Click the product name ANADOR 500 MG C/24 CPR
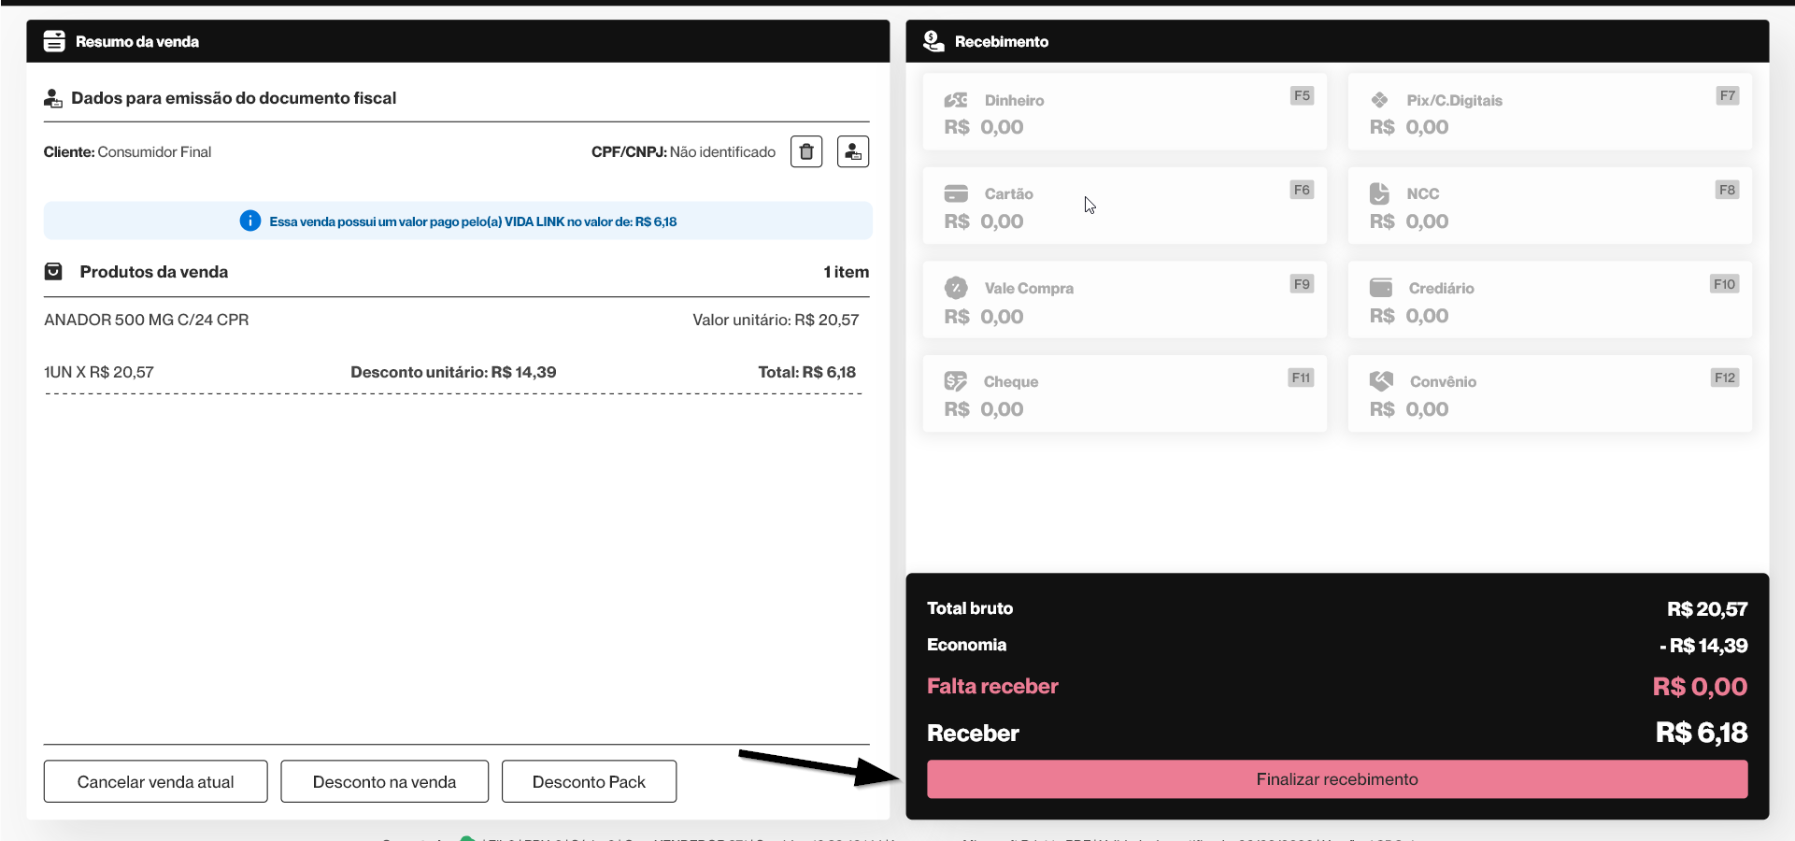1795x841 pixels. (147, 320)
